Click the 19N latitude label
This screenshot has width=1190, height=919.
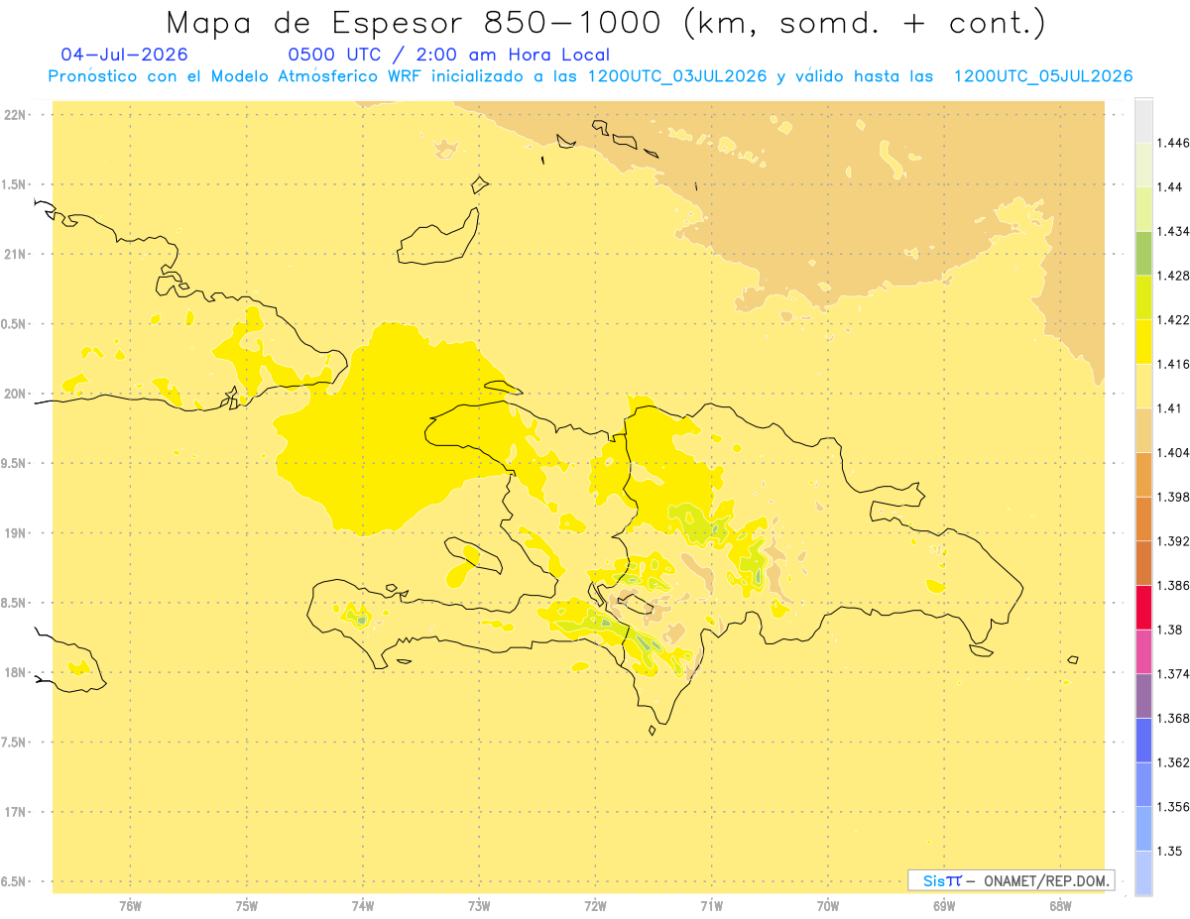click(x=15, y=533)
